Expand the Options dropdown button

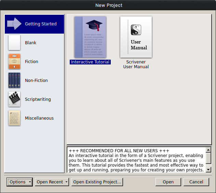pos(19,182)
